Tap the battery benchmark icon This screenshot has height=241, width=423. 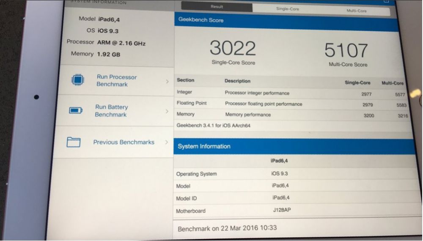[x=76, y=110]
